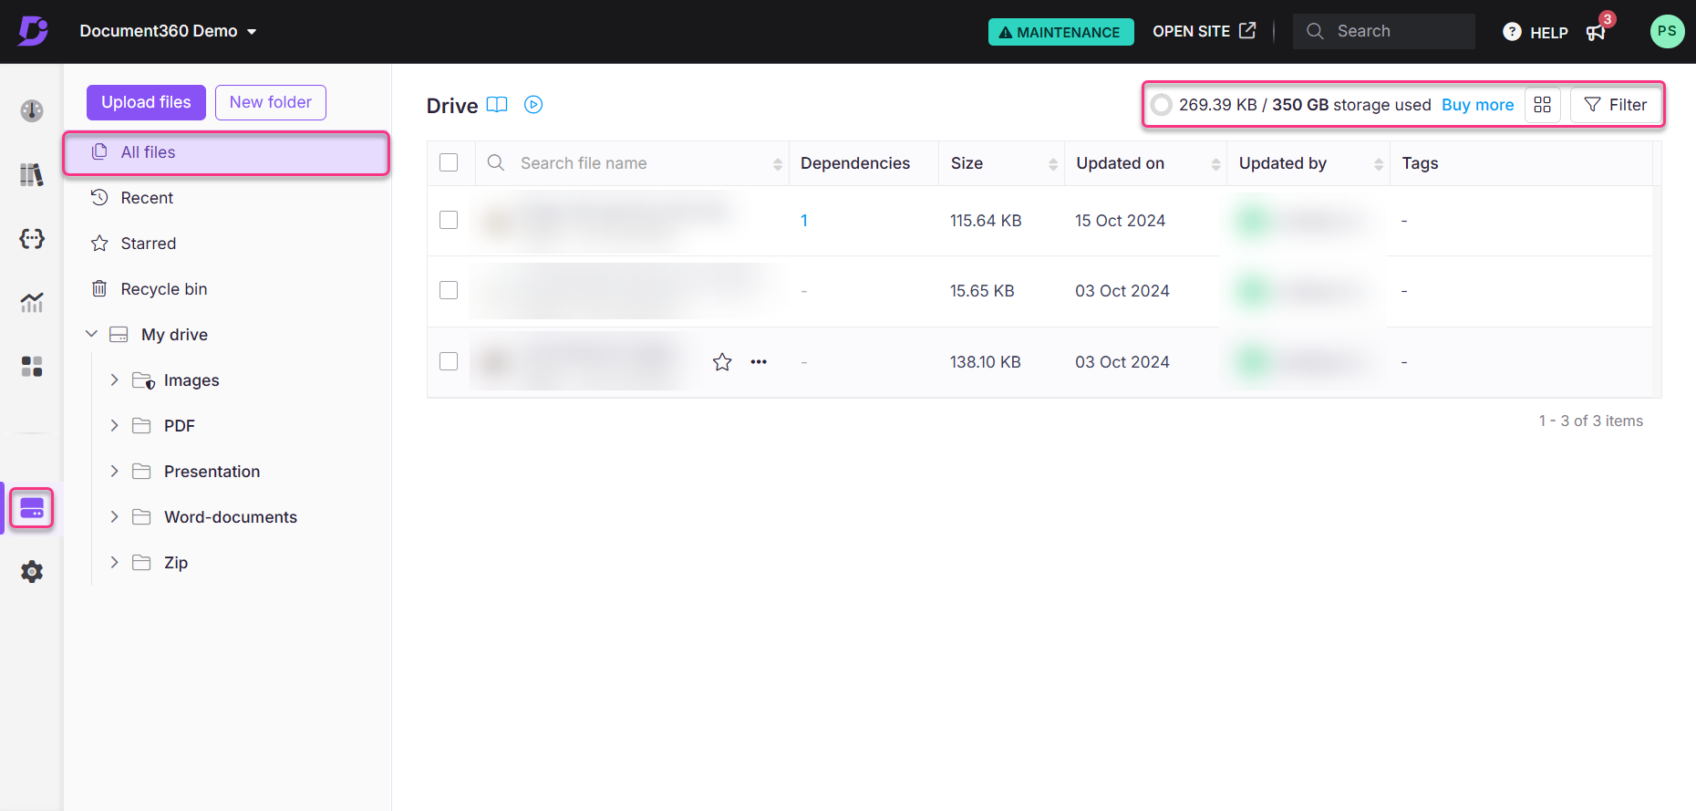The height and width of the screenshot is (811, 1696).
Task: Click the Upload files button
Action: (x=146, y=102)
